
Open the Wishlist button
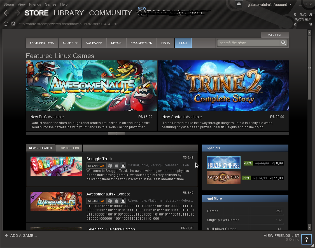pos(275,35)
